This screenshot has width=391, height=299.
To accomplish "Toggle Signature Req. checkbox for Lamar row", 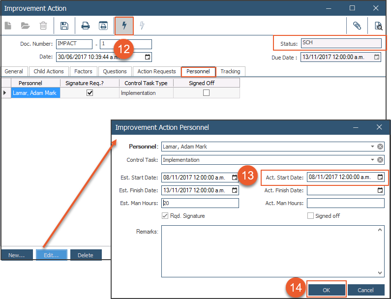I will tap(90, 93).
